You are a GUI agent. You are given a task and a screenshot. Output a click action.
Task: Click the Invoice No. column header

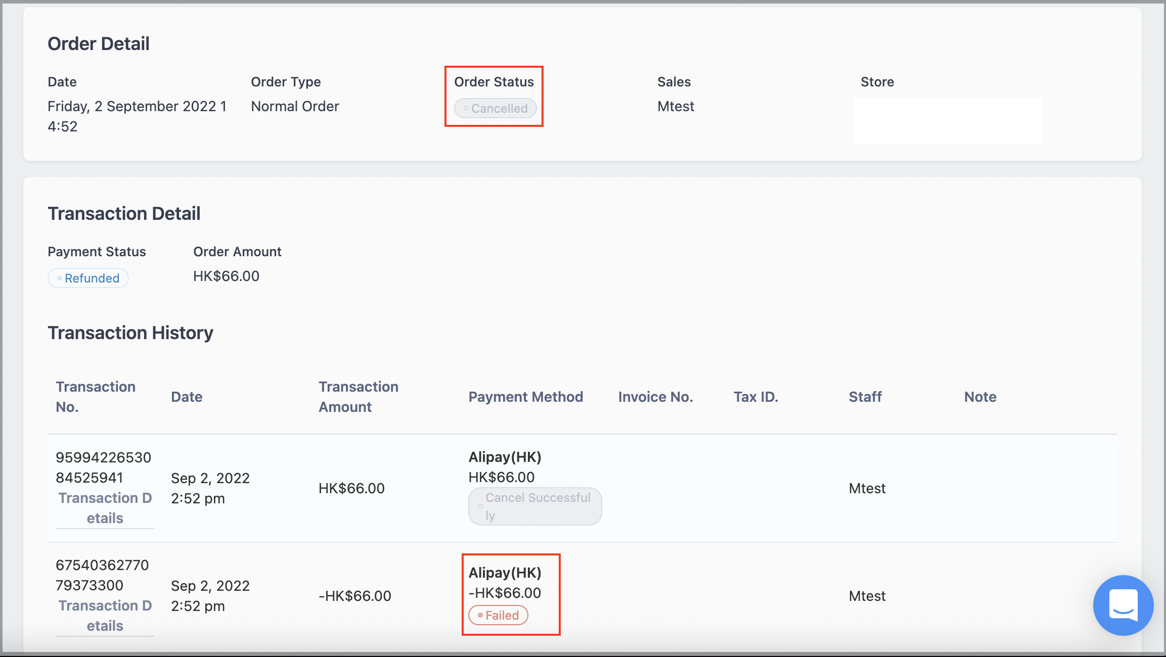tap(655, 397)
